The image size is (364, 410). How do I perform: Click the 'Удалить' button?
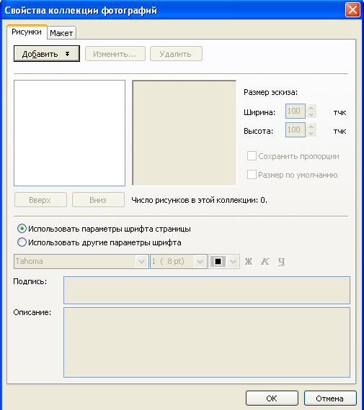point(176,54)
